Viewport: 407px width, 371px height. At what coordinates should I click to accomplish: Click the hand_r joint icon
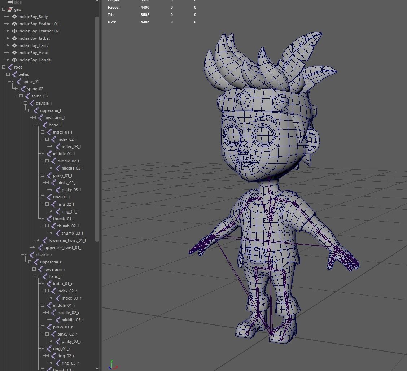click(x=45, y=276)
